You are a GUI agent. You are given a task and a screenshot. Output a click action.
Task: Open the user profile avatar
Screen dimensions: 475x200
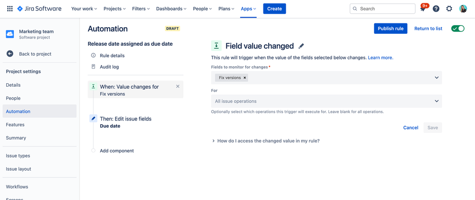point(463,9)
